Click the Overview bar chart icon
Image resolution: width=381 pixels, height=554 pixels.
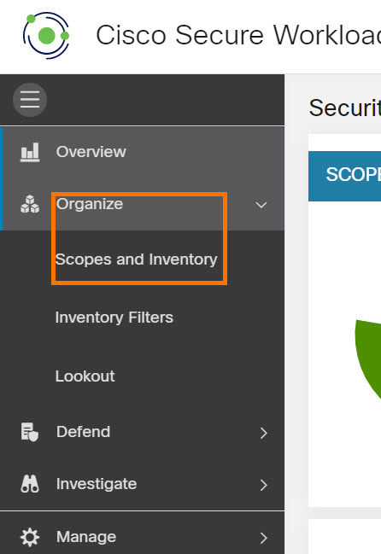point(30,152)
